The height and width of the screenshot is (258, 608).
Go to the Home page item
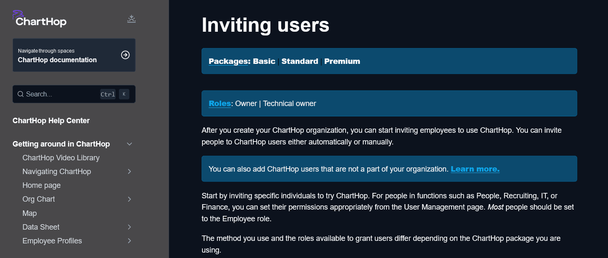[x=41, y=185]
